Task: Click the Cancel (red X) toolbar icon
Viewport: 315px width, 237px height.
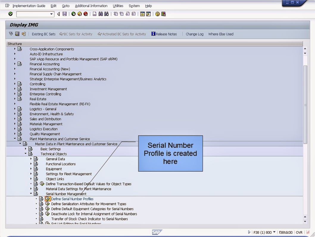Action: (x=86, y=14)
